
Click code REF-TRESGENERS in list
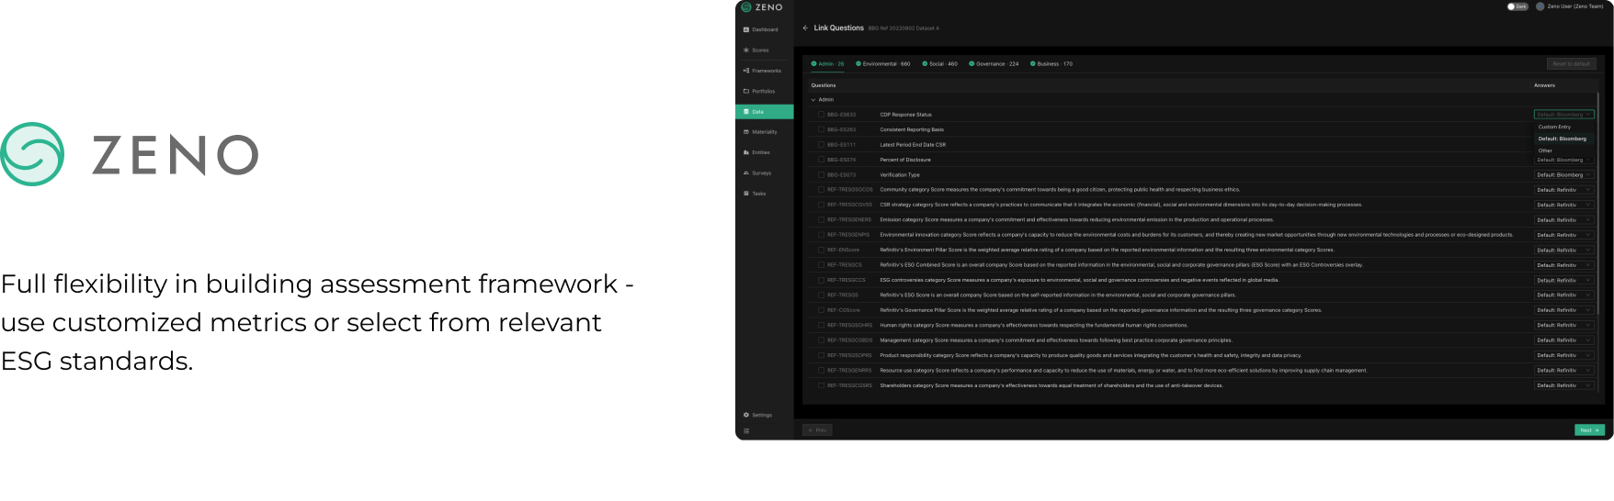coord(849,220)
